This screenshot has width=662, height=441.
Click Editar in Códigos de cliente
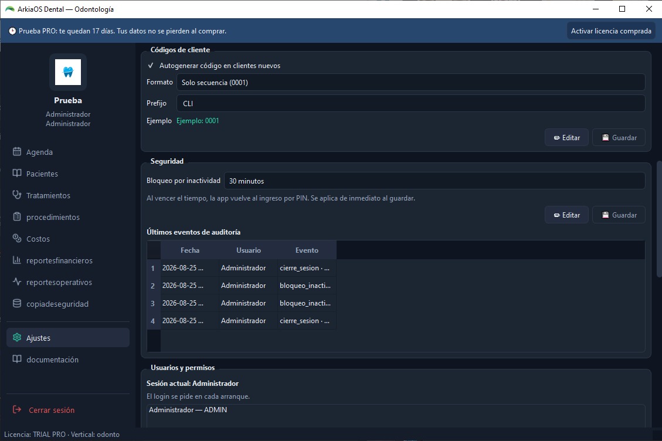566,137
